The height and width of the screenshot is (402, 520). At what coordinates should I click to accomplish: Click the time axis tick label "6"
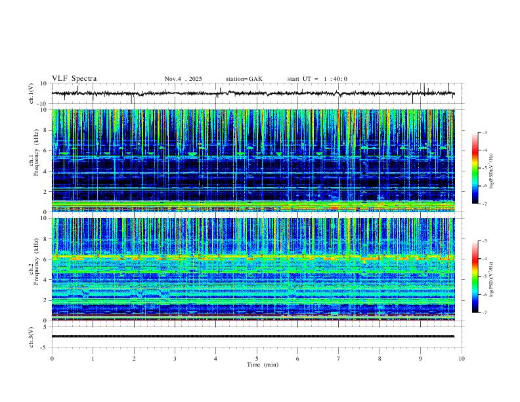pyautogui.click(x=297, y=359)
